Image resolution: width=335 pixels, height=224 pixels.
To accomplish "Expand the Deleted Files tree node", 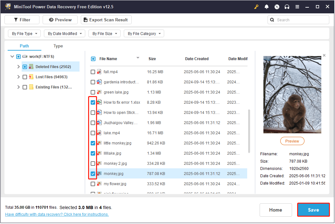I will (x=18, y=66).
